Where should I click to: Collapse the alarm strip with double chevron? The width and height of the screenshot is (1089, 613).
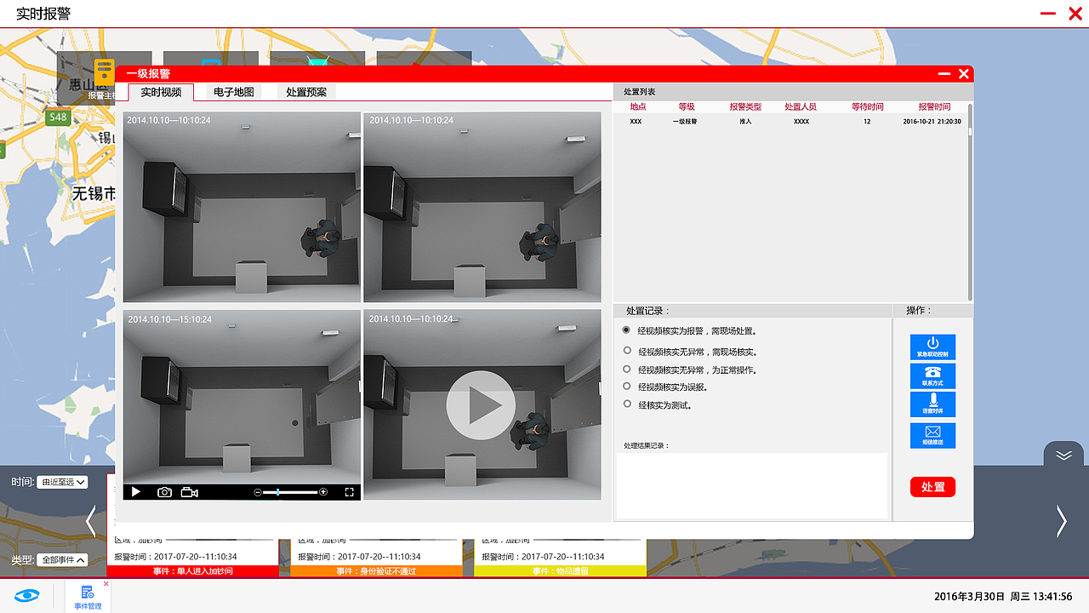click(1063, 455)
